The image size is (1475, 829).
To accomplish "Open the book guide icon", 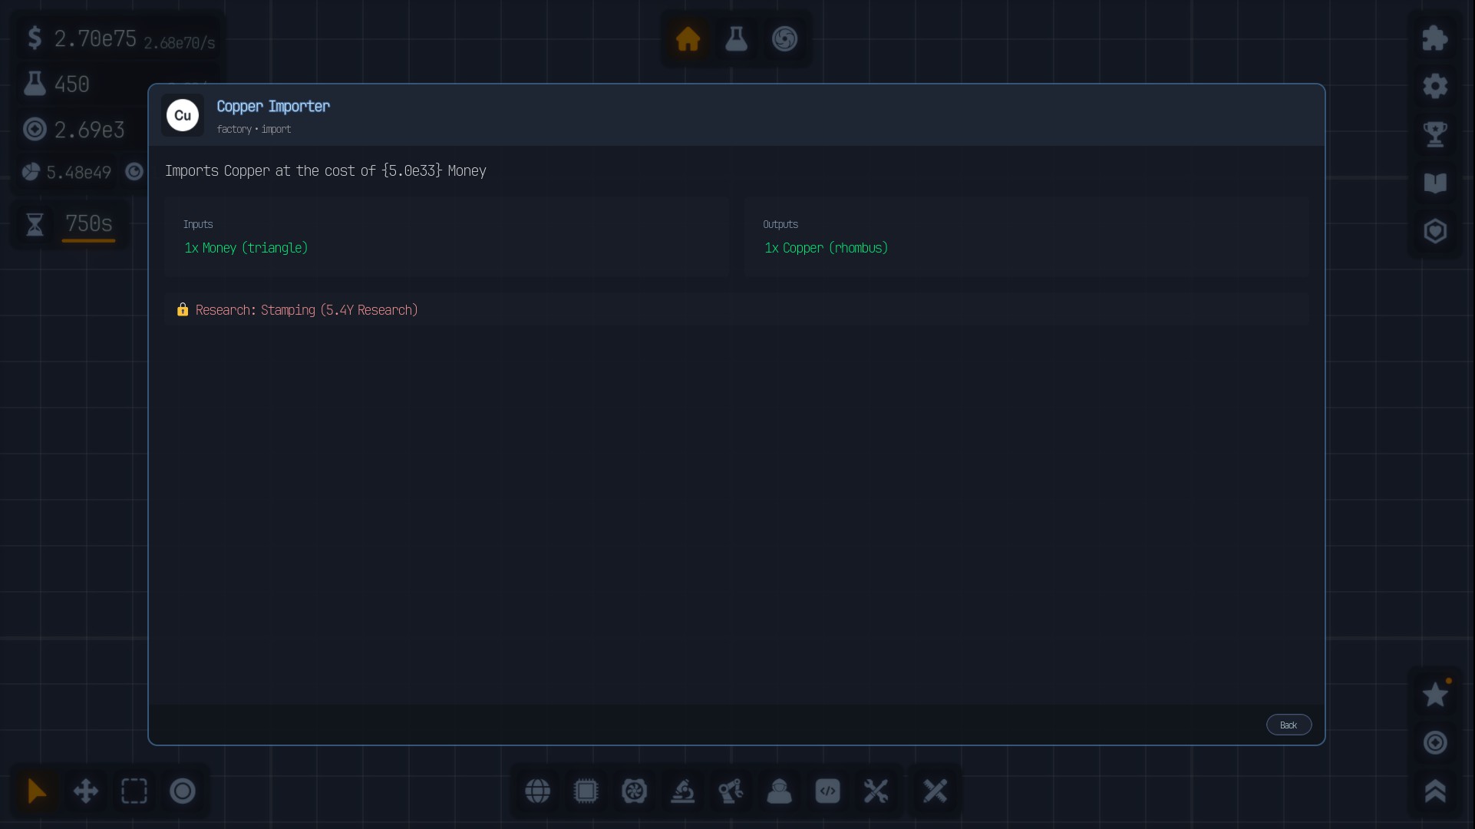I will tap(1434, 183).
